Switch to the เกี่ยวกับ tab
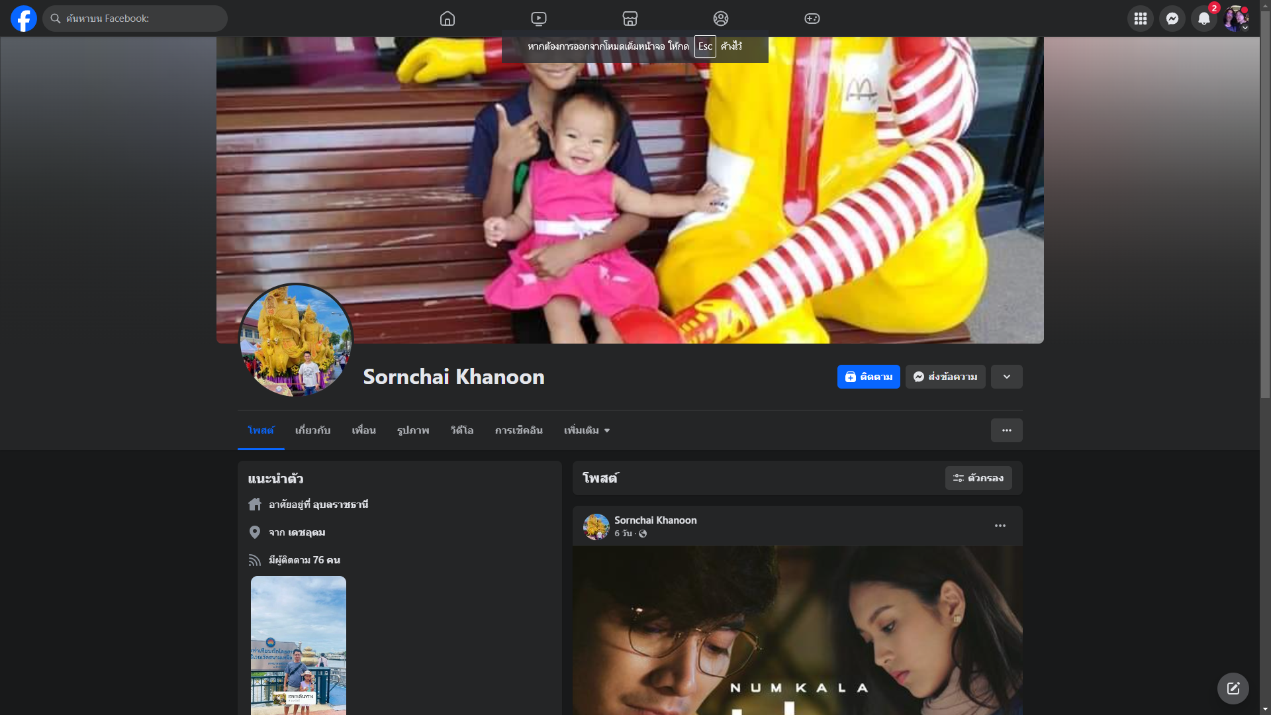Screen dimensions: 1271x715 click(312, 430)
